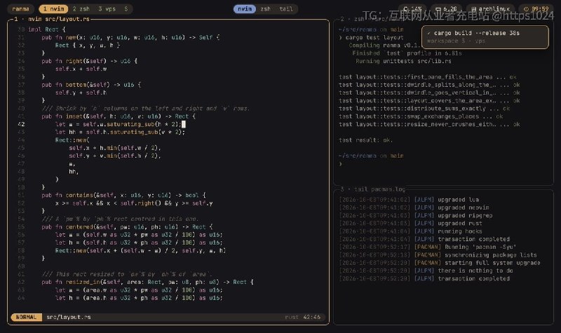Viewport: 561px width, 333px height.
Task: Focus the nvim window pill
Action: [245, 8]
